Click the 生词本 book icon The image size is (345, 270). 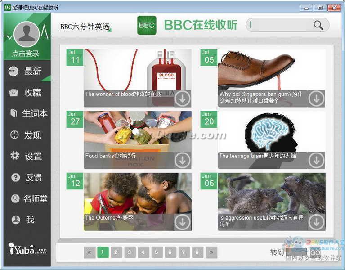pyautogui.click(x=13, y=113)
